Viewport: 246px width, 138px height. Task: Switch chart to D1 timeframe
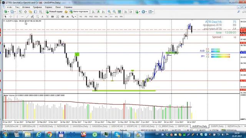point(111,16)
